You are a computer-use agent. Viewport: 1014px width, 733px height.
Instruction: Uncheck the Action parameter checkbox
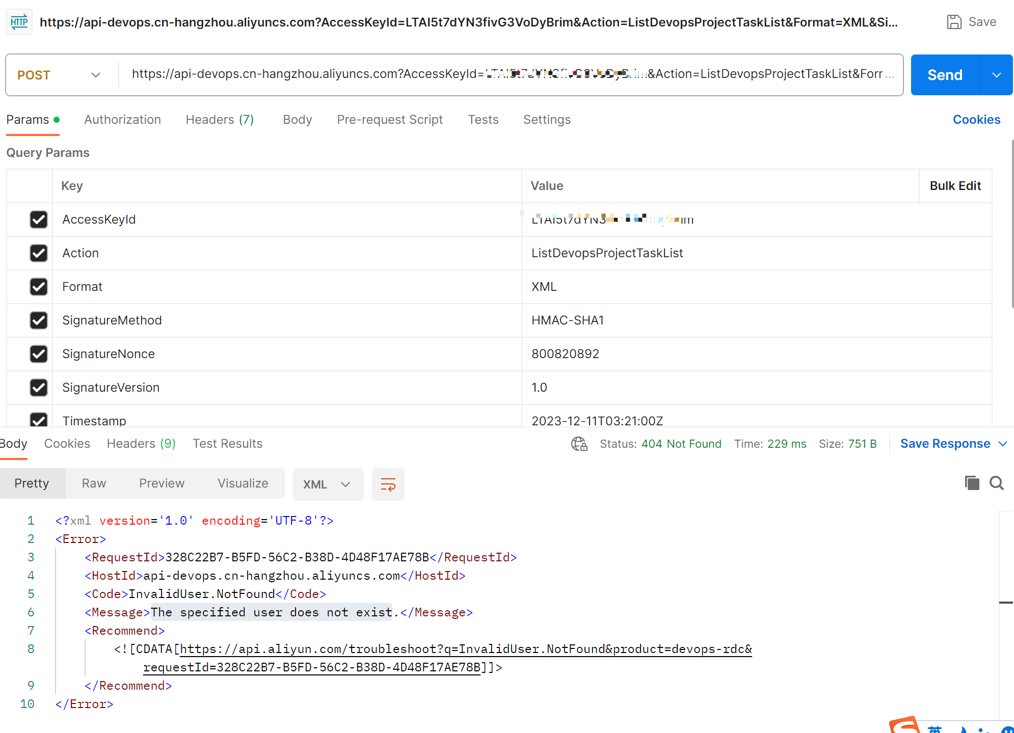coord(38,253)
